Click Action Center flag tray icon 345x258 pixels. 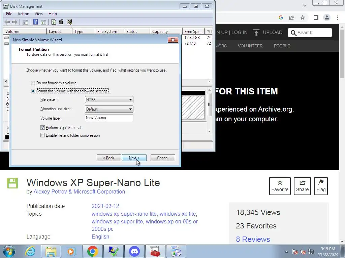point(295,252)
